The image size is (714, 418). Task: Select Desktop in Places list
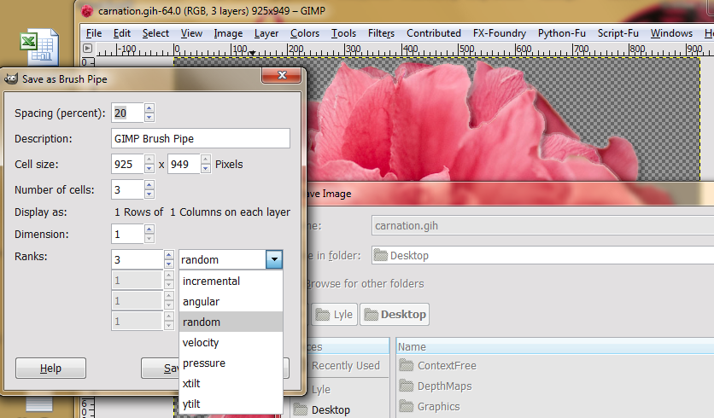tap(331, 409)
